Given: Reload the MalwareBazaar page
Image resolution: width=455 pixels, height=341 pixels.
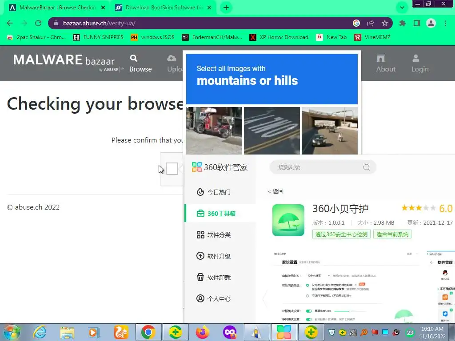Looking at the screenshot, I should tap(38, 23).
